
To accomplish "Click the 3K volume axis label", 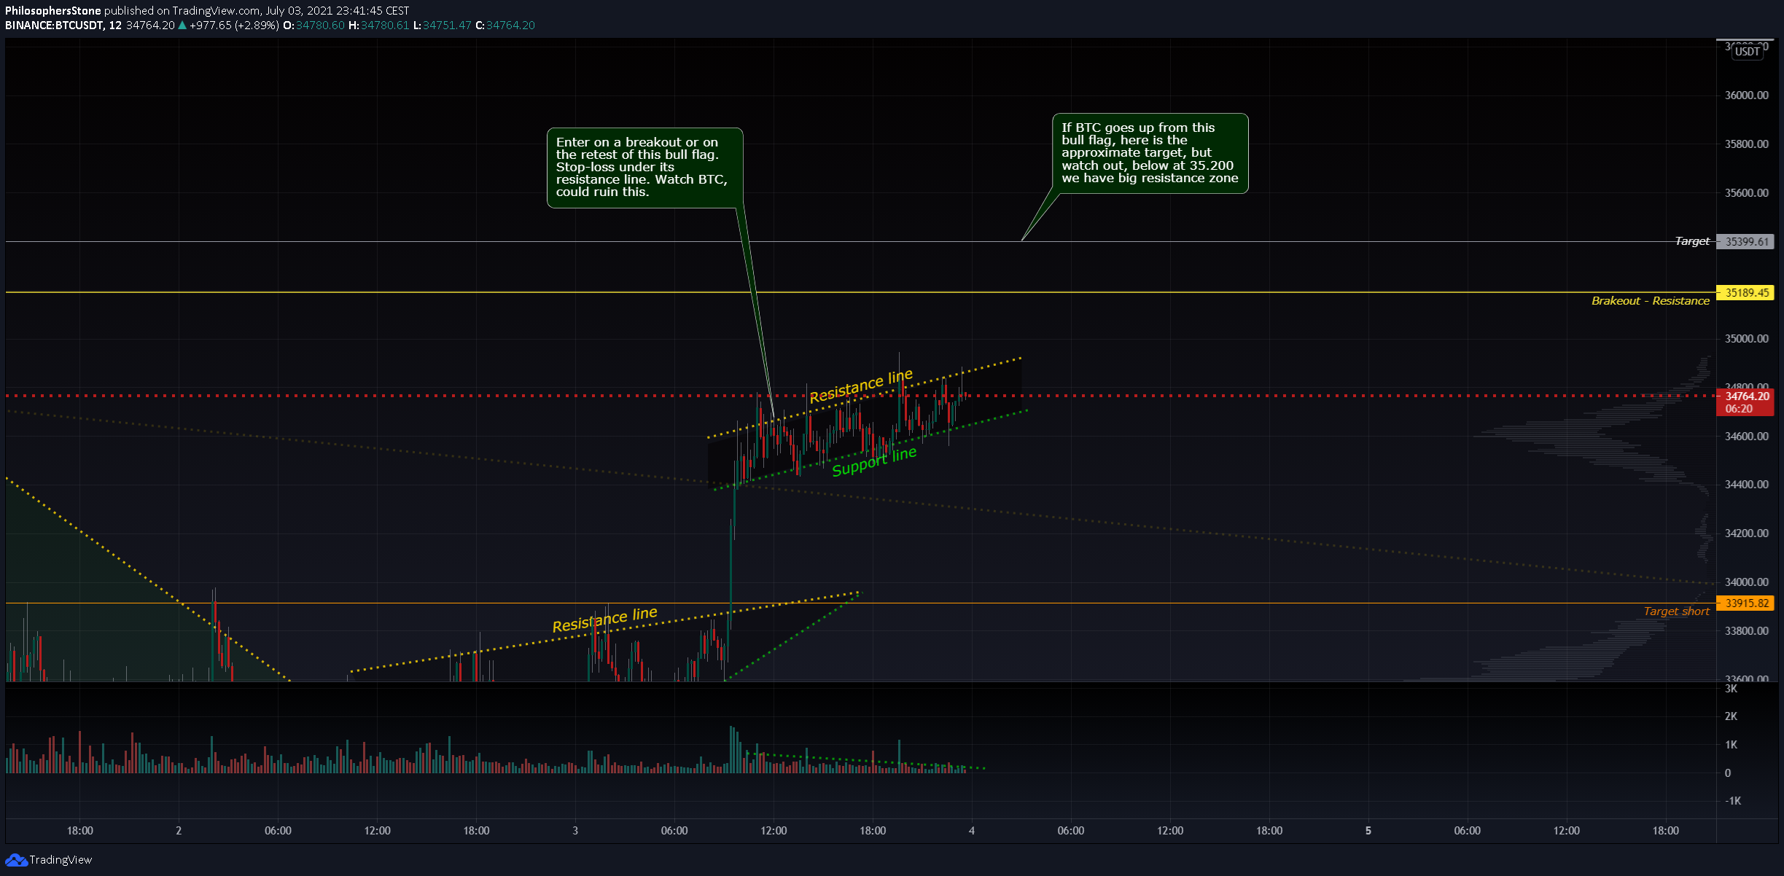I will [1731, 689].
